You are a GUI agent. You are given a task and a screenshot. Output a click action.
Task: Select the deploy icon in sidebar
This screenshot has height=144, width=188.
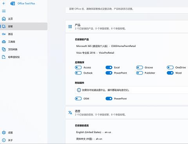point(4,26)
